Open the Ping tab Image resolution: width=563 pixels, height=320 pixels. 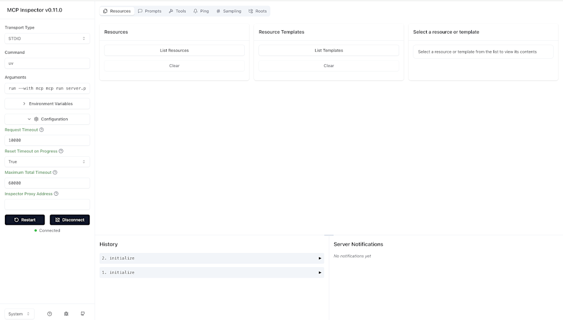(201, 11)
